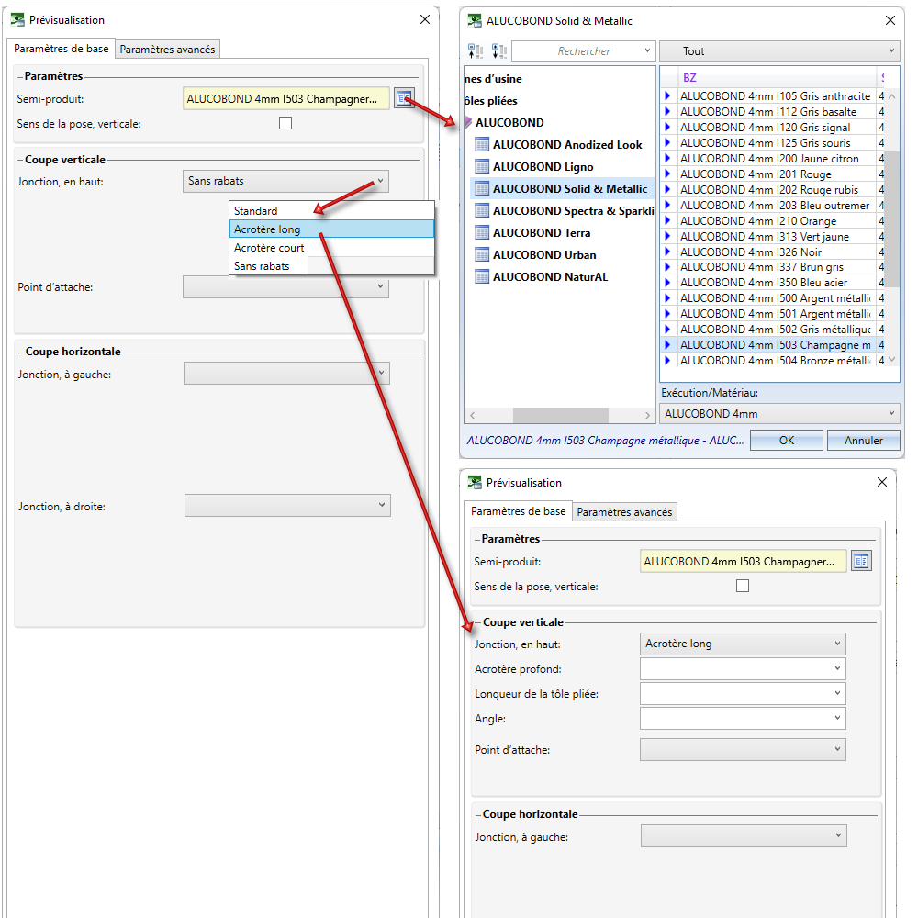918x918 pixels.
Task: Open Jonction à gauche dropdown in lower Prévisualisation
Action: click(744, 835)
